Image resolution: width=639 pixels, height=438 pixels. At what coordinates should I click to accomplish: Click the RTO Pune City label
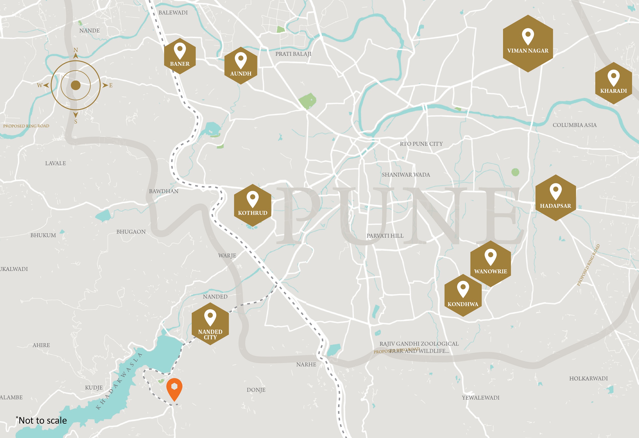pyautogui.click(x=421, y=144)
